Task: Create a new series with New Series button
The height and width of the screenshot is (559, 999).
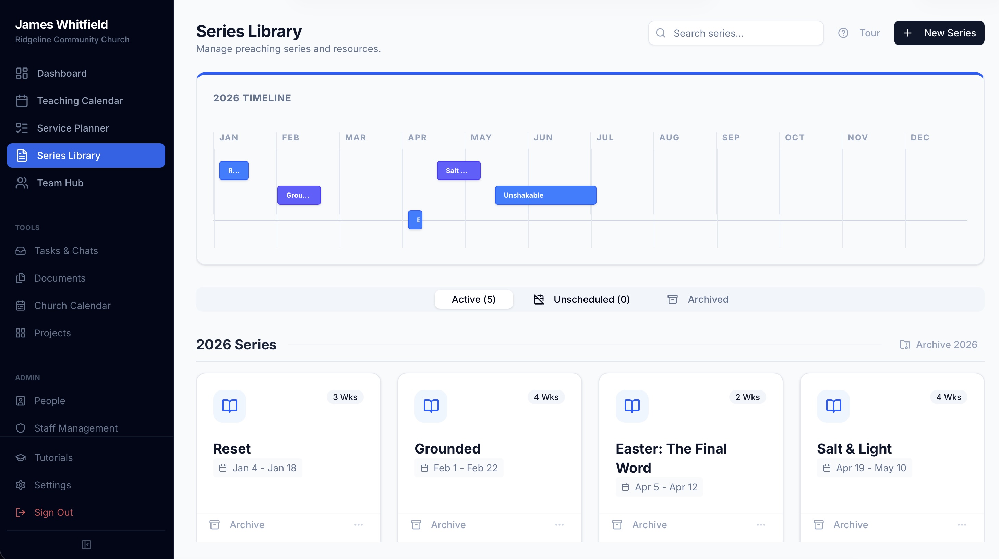Action: pos(939,33)
